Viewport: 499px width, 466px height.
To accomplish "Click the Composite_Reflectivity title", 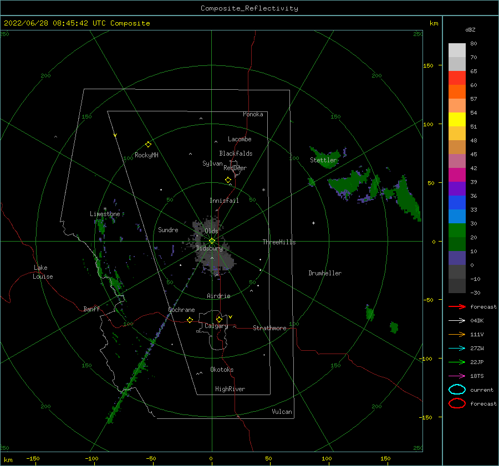I will click(x=249, y=8).
